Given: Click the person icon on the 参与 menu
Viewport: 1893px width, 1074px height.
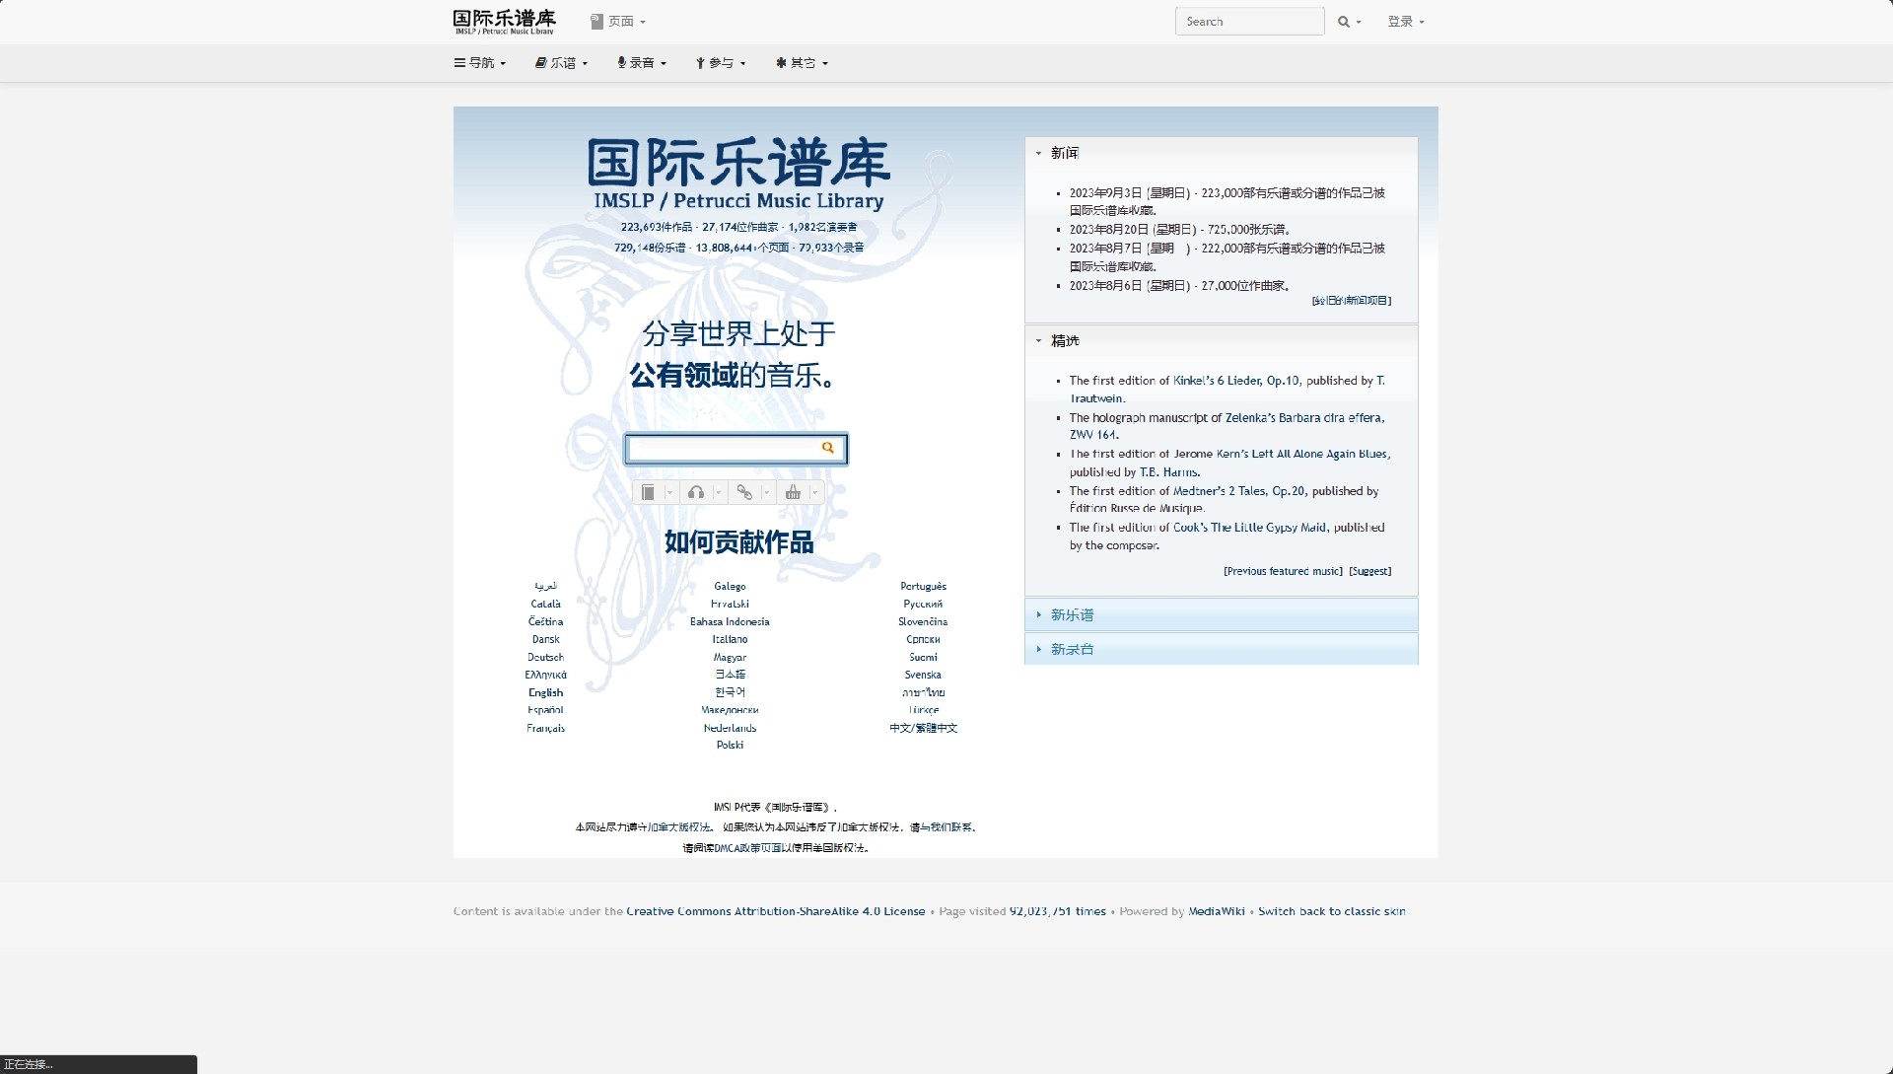Looking at the screenshot, I should 701,62.
